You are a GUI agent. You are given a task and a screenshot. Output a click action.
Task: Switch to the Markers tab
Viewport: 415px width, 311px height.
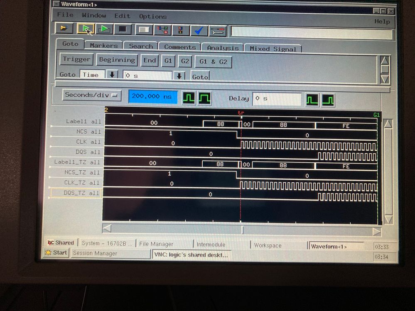[x=104, y=46]
